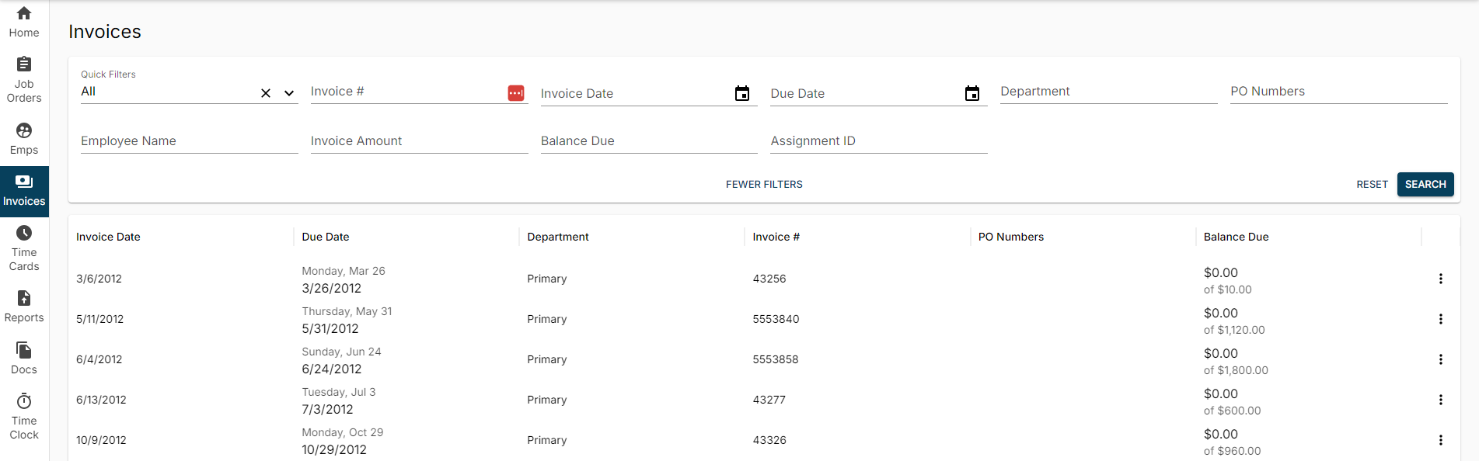The width and height of the screenshot is (1479, 461).
Task: Collapse filters with FEWER FILTERS
Action: pyautogui.click(x=764, y=184)
